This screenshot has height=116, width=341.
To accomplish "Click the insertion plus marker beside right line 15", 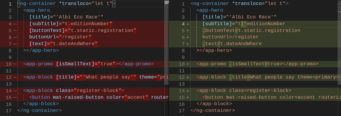I will tap(188, 98).
